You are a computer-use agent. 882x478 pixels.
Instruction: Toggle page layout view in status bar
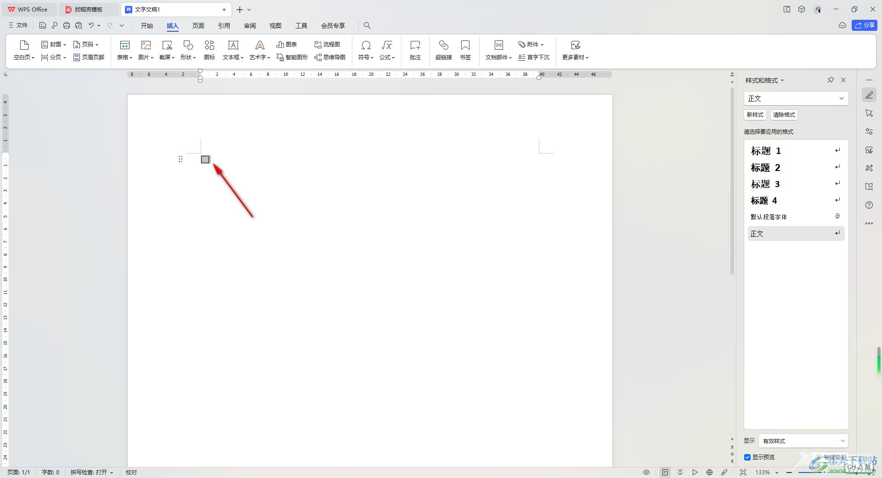point(665,472)
